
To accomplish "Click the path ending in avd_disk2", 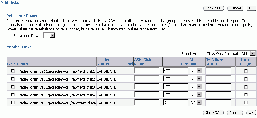I will pyautogui.click(x=57, y=79).
